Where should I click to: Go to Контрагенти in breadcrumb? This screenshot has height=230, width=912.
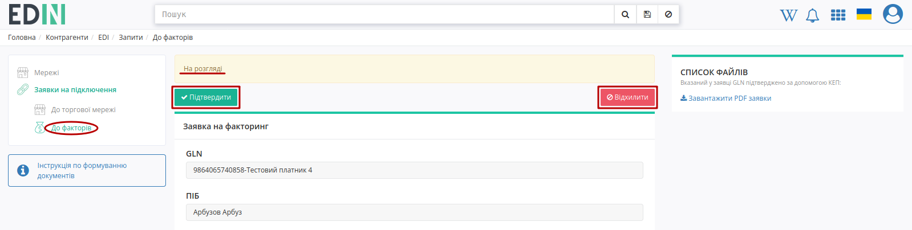pyautogui.click(x=67, y=38)
